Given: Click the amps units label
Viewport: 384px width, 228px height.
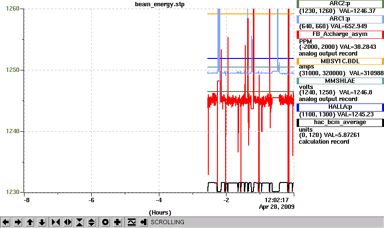Looking at the screenshot, I should pos(306,67).
